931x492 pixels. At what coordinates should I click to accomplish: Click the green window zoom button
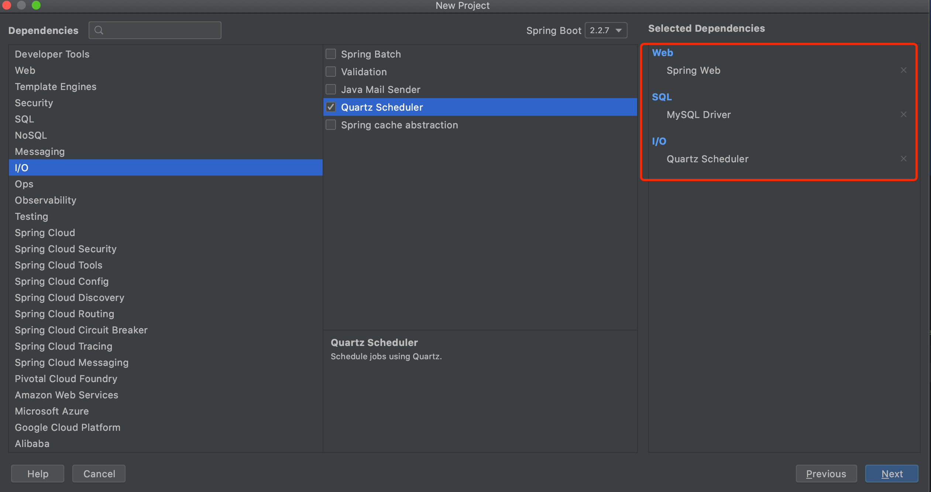36,5
